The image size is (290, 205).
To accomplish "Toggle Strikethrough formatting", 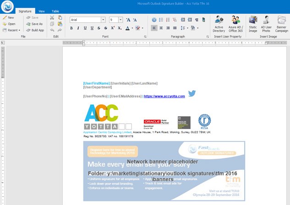I will coord(99,28).
